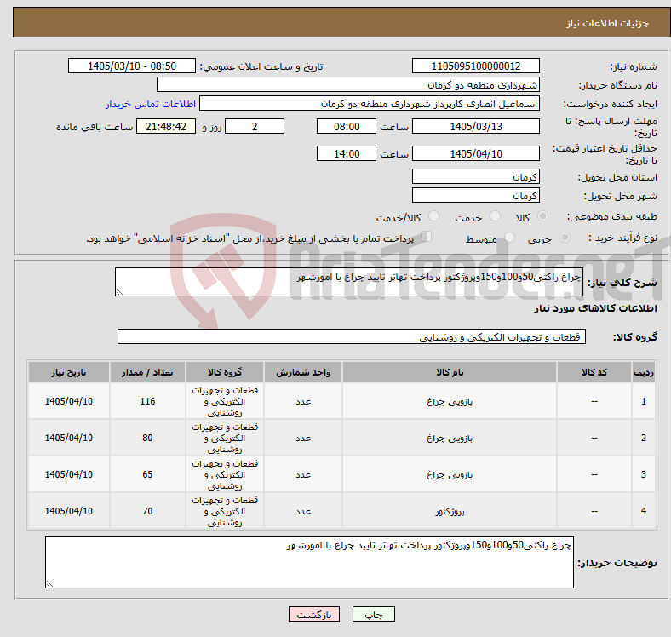The image size is (671, 637).
Task: Select the کالا/خدمت radio button
Action: click(x=434, y=216)
